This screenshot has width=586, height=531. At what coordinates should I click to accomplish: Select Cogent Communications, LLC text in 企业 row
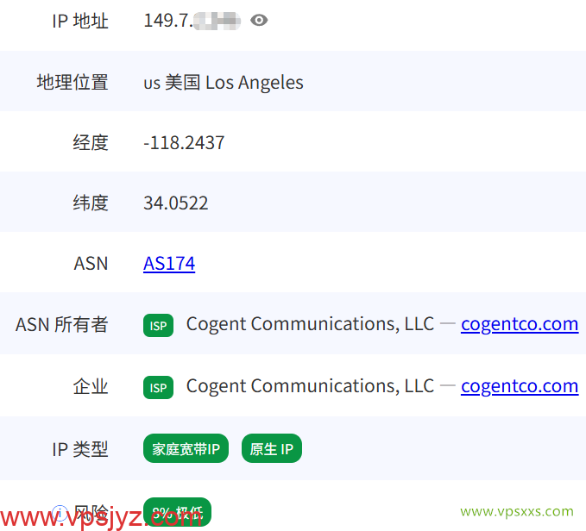[310, 386]
